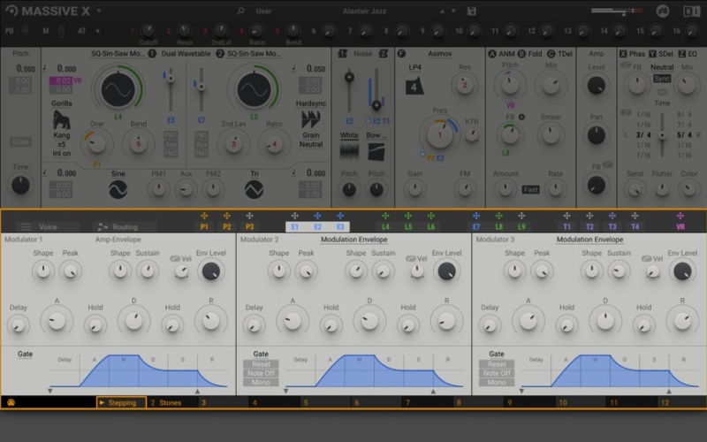
Task: Click the NI logo icon
Action: click(691, 11)
